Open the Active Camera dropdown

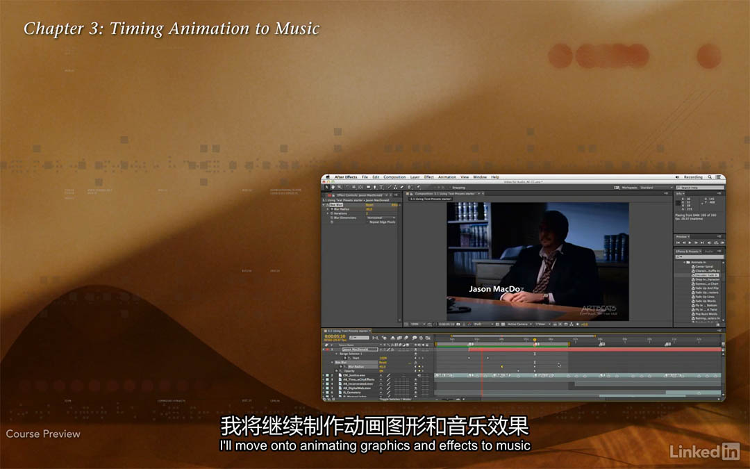point(519,324)
